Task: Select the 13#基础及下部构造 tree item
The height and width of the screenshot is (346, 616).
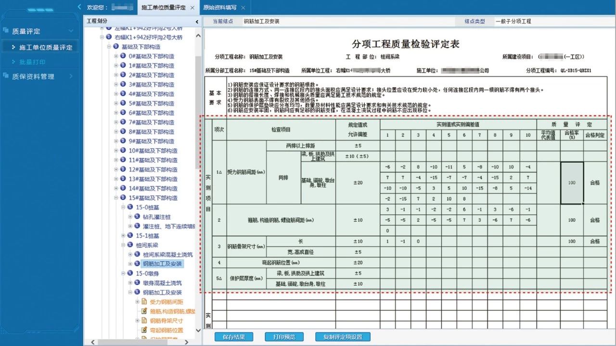Action: coord(153,179)
